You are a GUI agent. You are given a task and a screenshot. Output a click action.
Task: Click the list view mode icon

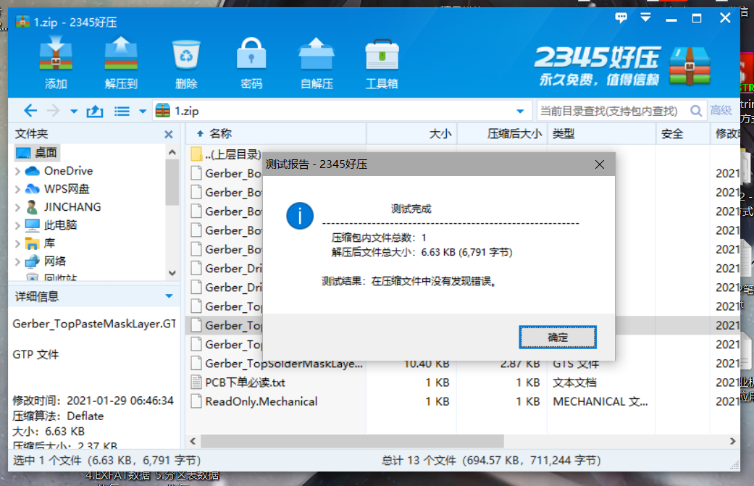(122, 112)
